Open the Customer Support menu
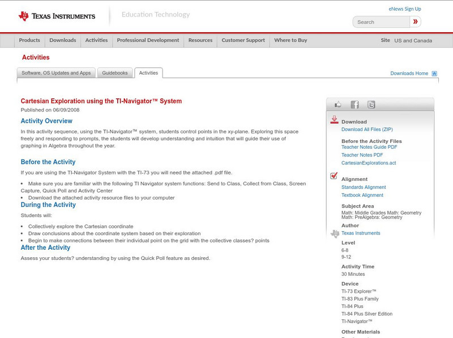 pos(243,40)
